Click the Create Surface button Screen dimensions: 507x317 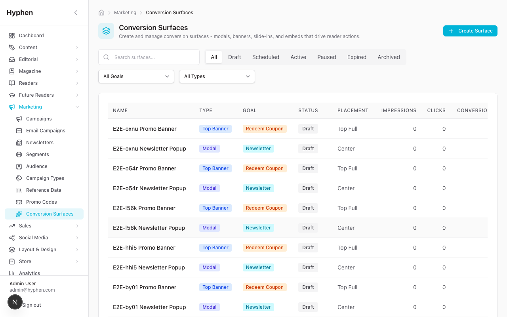coord(470,31)
